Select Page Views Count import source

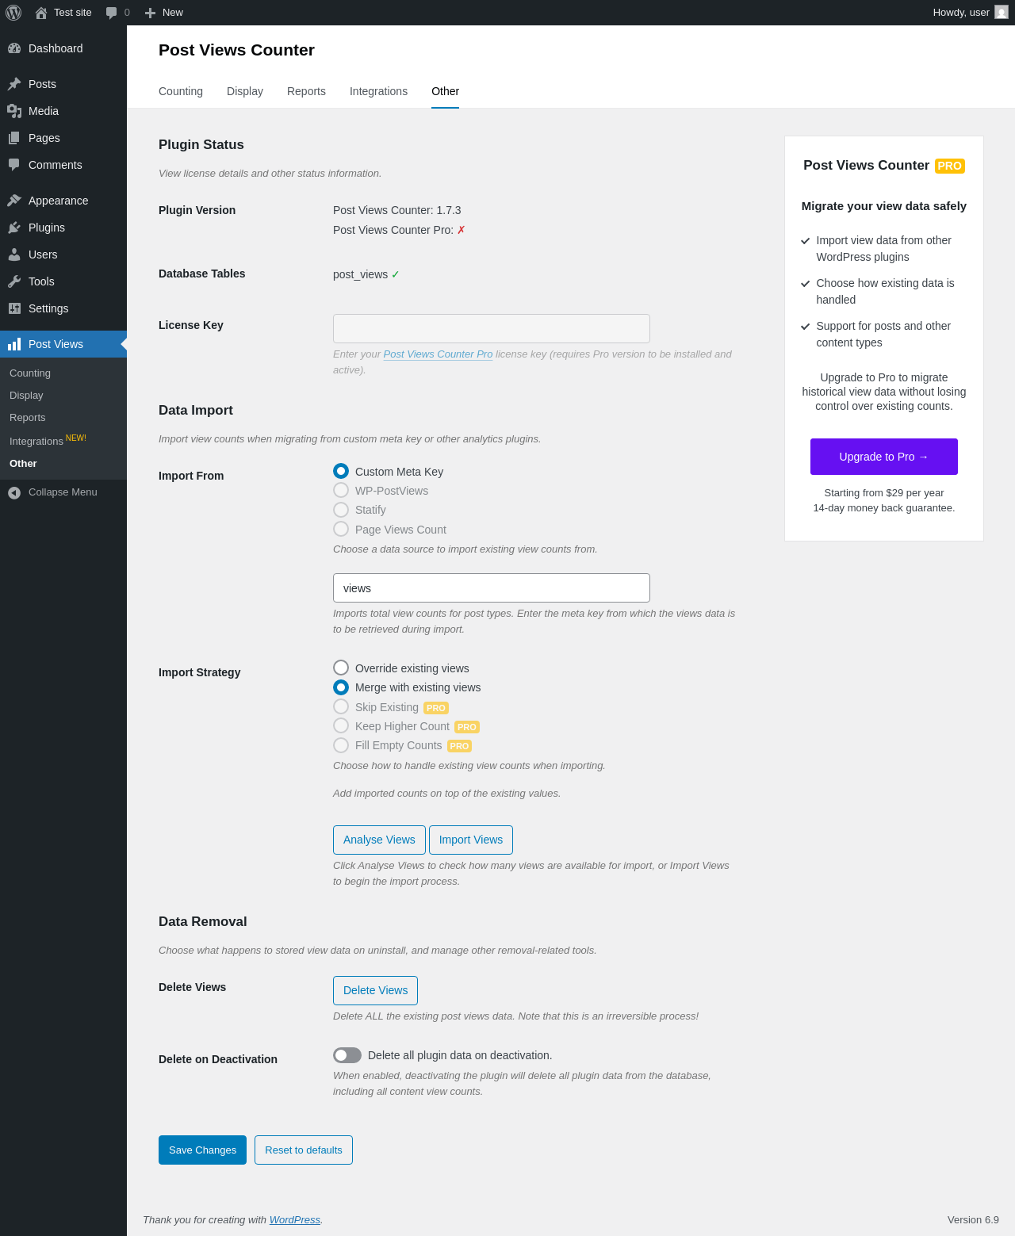point(341,529)
